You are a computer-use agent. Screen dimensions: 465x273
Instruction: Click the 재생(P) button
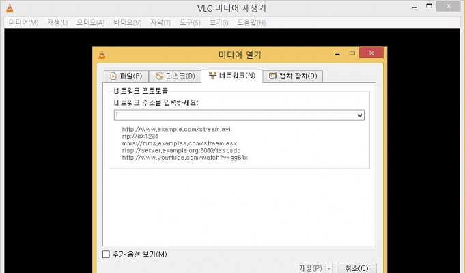coord(311,268)
